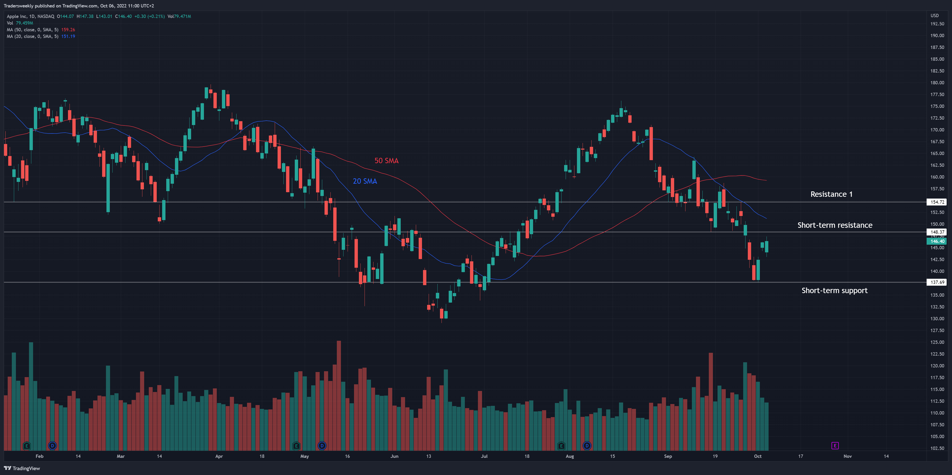Screen dimensions: 952x475
Task: Click the 192.50 price axis label
Action: [937, 24]
